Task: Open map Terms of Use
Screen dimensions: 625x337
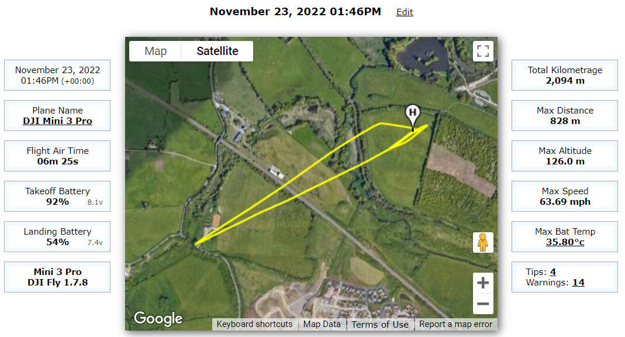Action: coord(380,324)
